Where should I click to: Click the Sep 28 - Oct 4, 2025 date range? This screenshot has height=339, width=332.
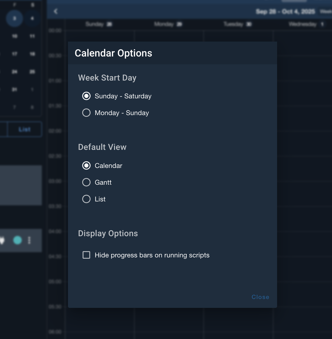285,12
